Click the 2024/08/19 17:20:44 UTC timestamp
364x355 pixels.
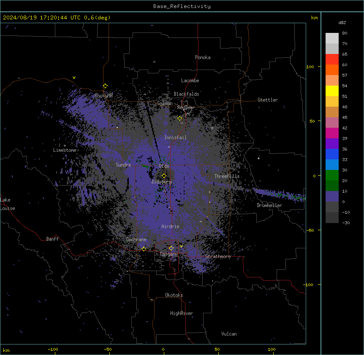pos(41,18)
